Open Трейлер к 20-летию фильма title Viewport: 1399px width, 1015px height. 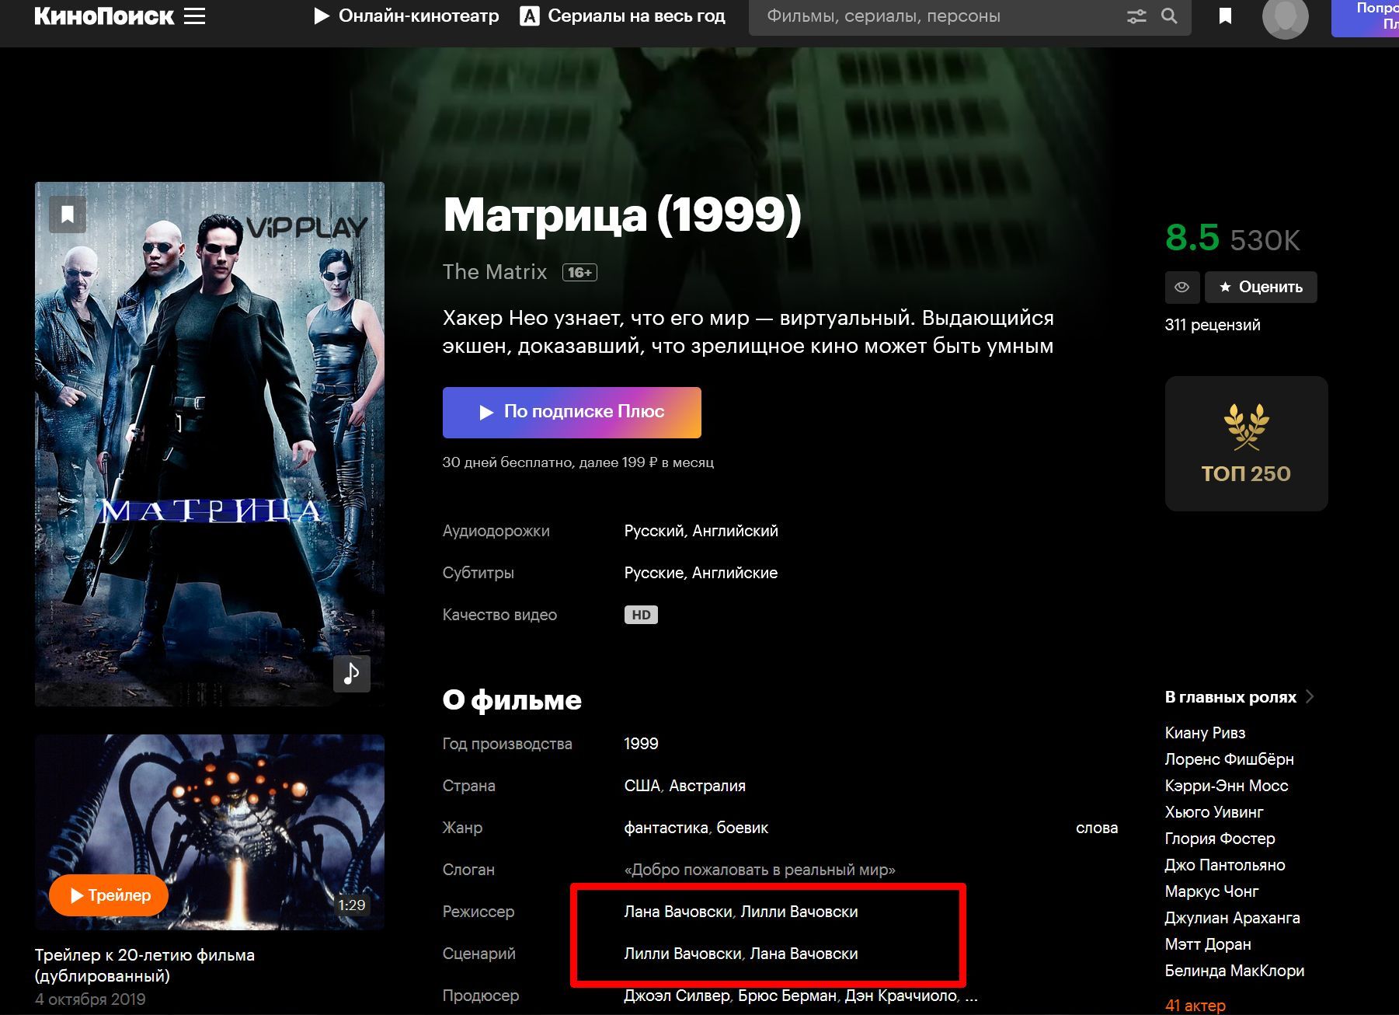click(x=144, y=964)
